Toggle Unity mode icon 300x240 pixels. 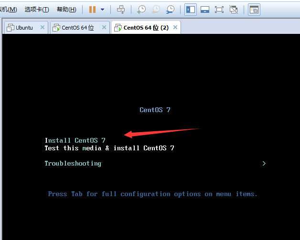(234, 10)
